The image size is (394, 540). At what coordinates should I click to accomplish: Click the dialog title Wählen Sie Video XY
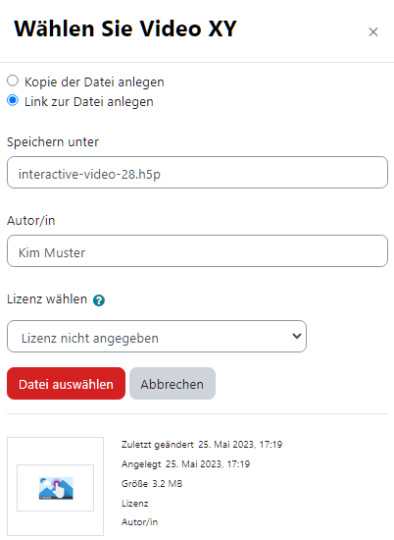[x=125, y=28]
